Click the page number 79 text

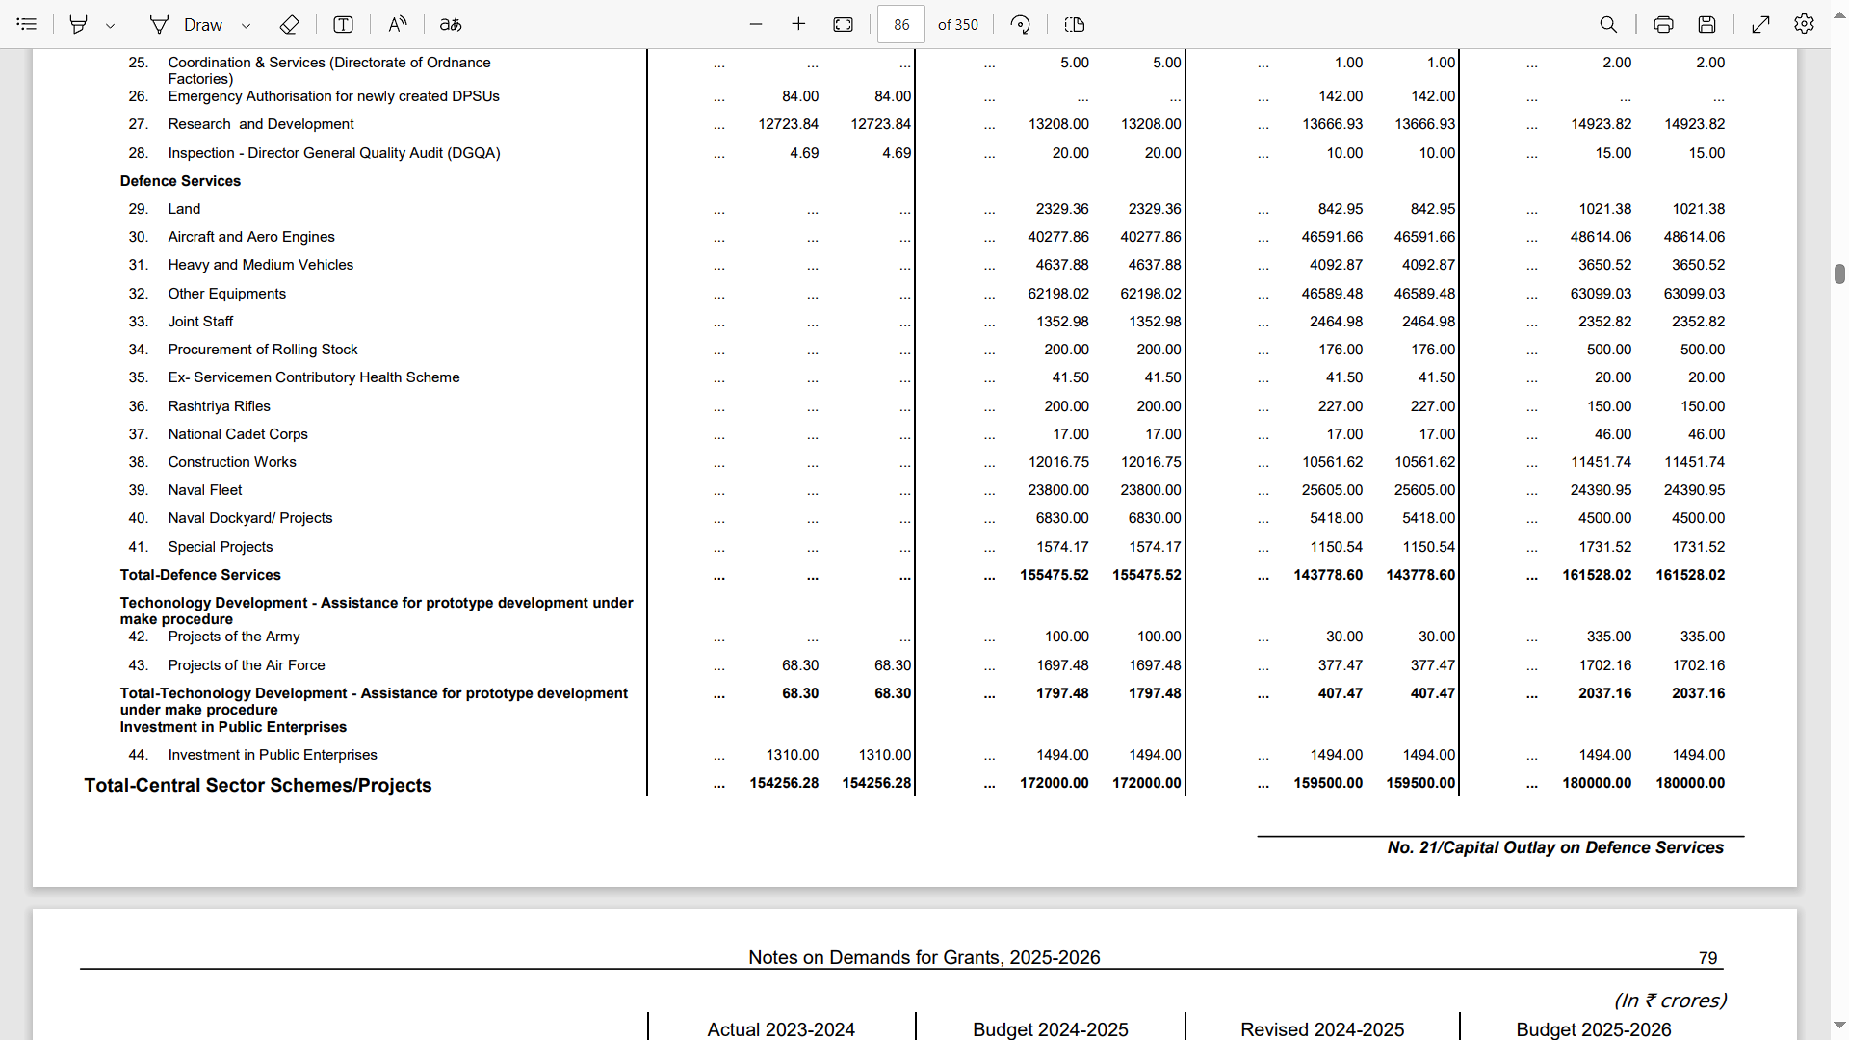(1707, 958)
